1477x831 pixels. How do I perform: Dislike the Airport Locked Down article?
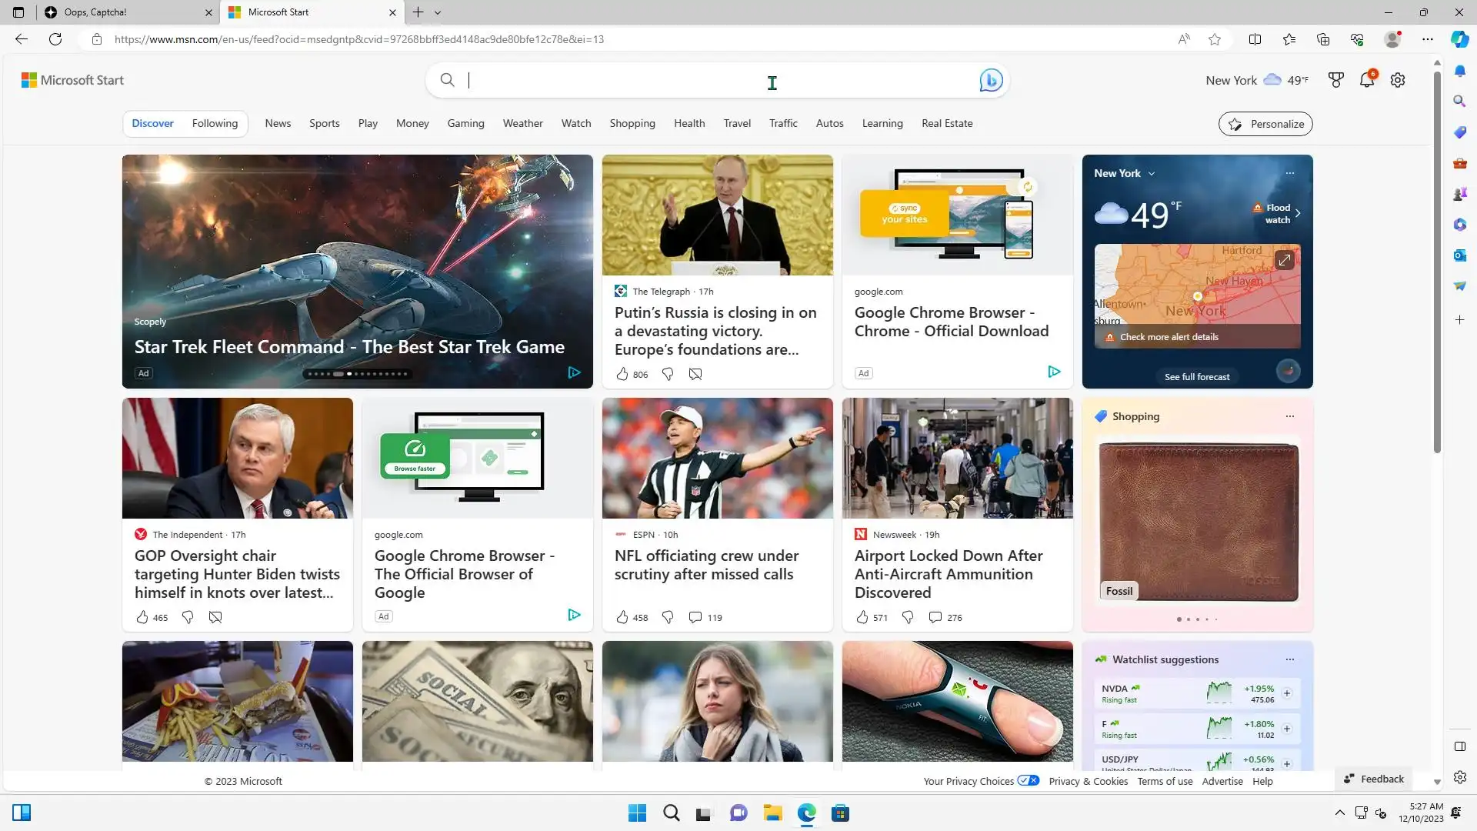[908, 617]
